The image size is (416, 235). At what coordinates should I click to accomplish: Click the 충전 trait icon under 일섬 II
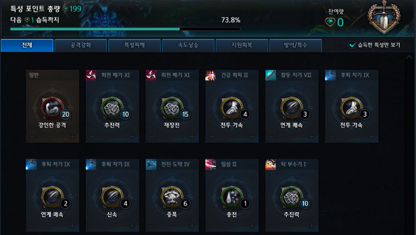[231, 197]
